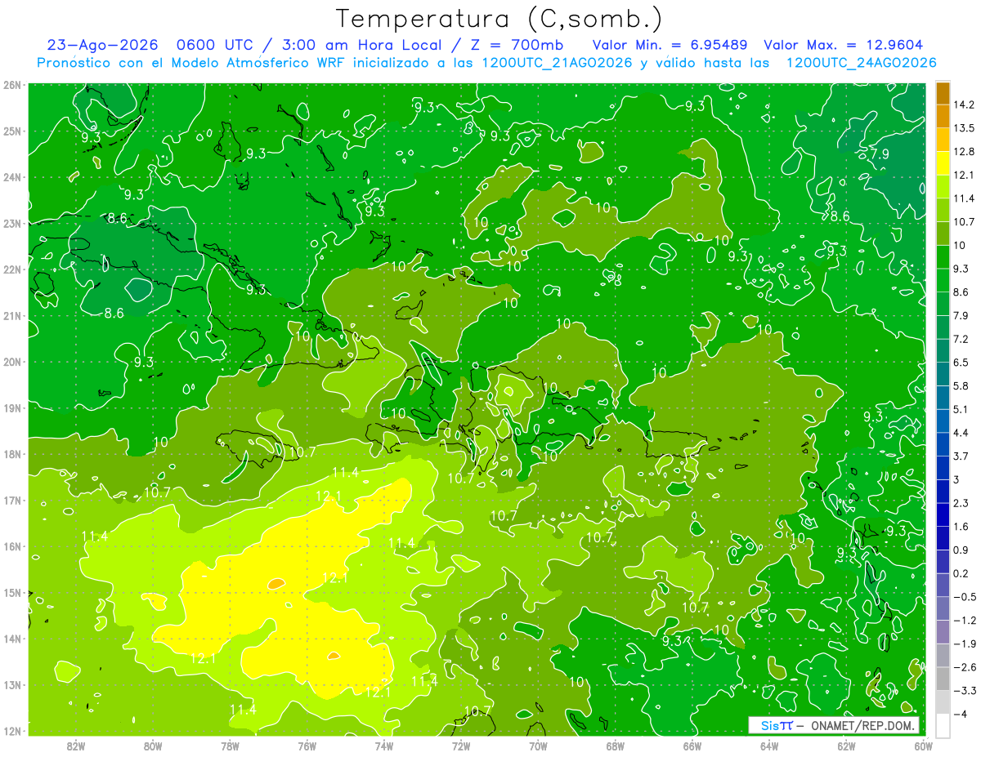Click the 'Valor Max. = 12.9604' readout
Viewport: 981px width, 757px height.
pos(844,45)
